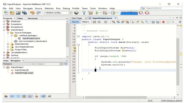Collapse the Source Packages node
Screen dimensions: 184x103
tap(8, 33)
